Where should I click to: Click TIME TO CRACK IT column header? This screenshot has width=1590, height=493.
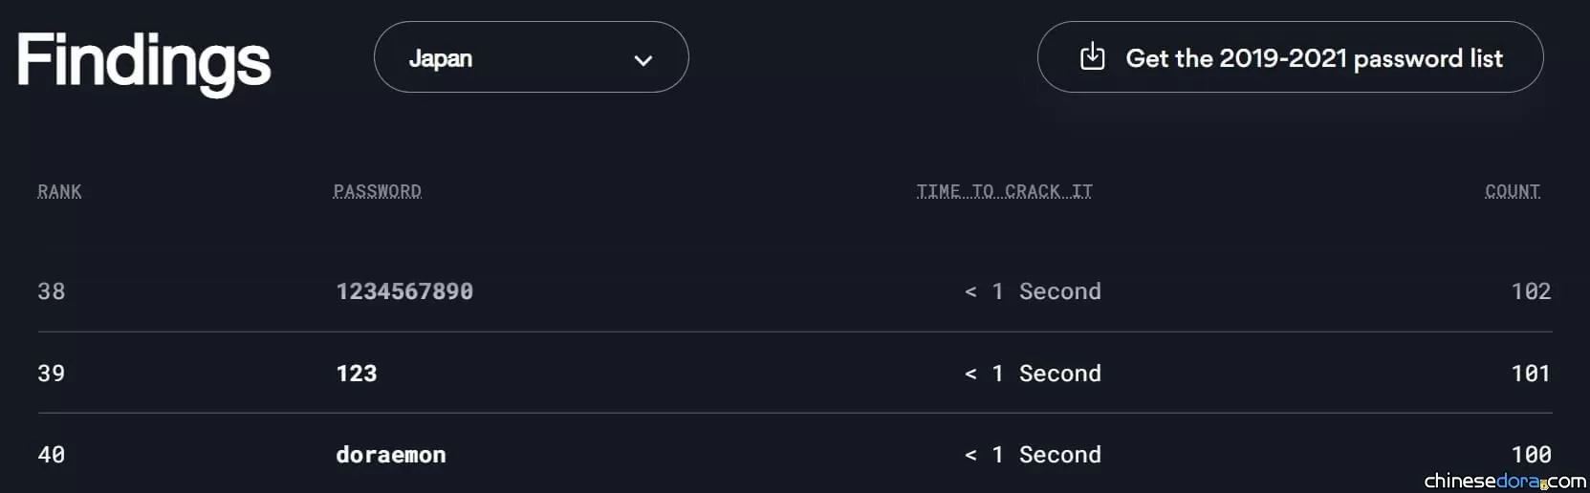point(1004,191)
